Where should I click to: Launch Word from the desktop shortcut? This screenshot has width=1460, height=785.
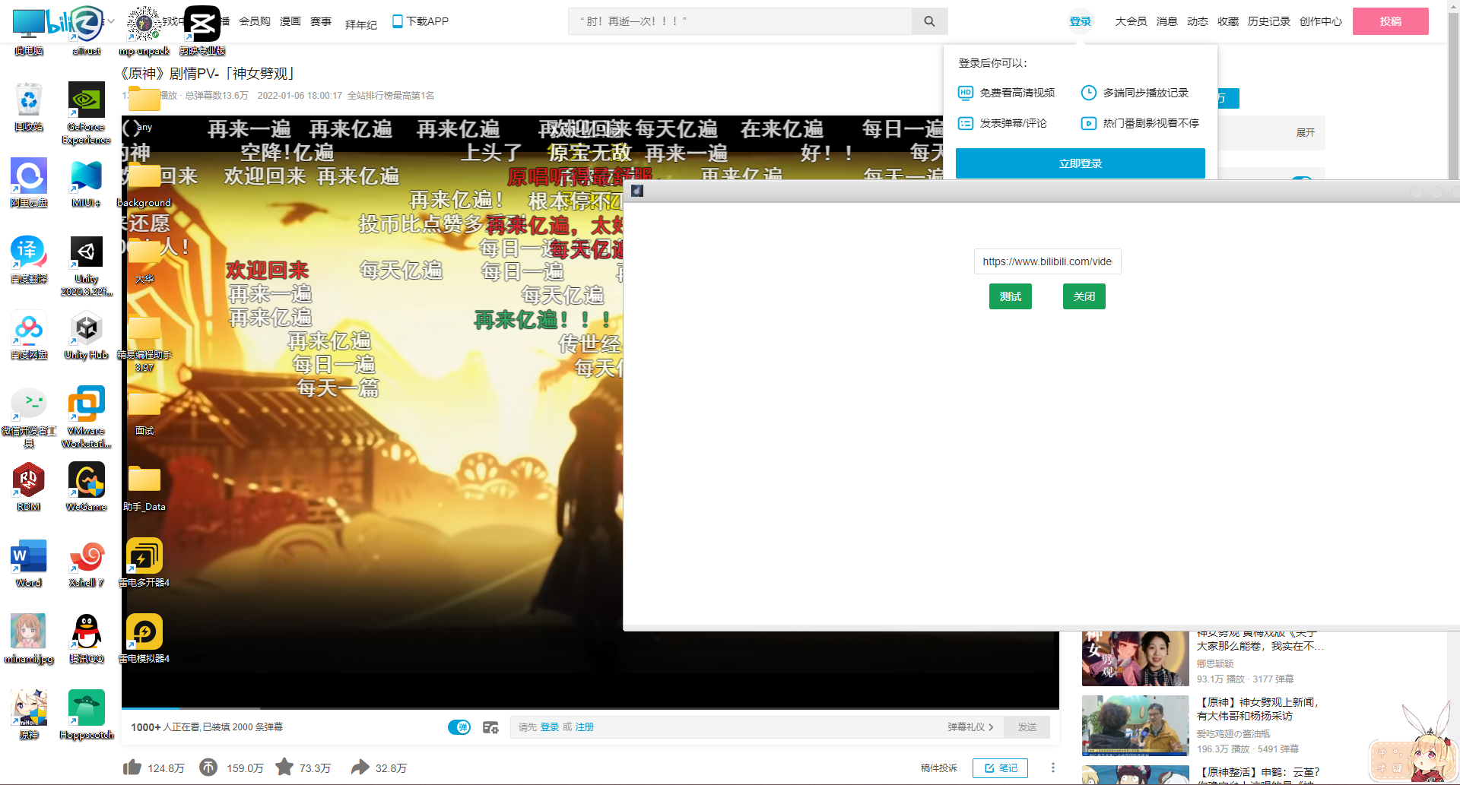[29, 563]
